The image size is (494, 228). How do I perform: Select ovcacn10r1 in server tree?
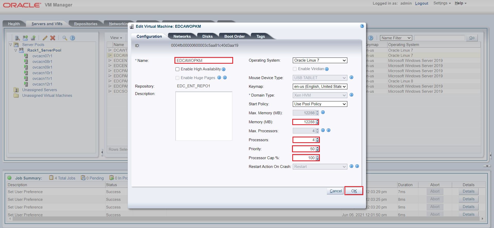(x=42, y=73)
